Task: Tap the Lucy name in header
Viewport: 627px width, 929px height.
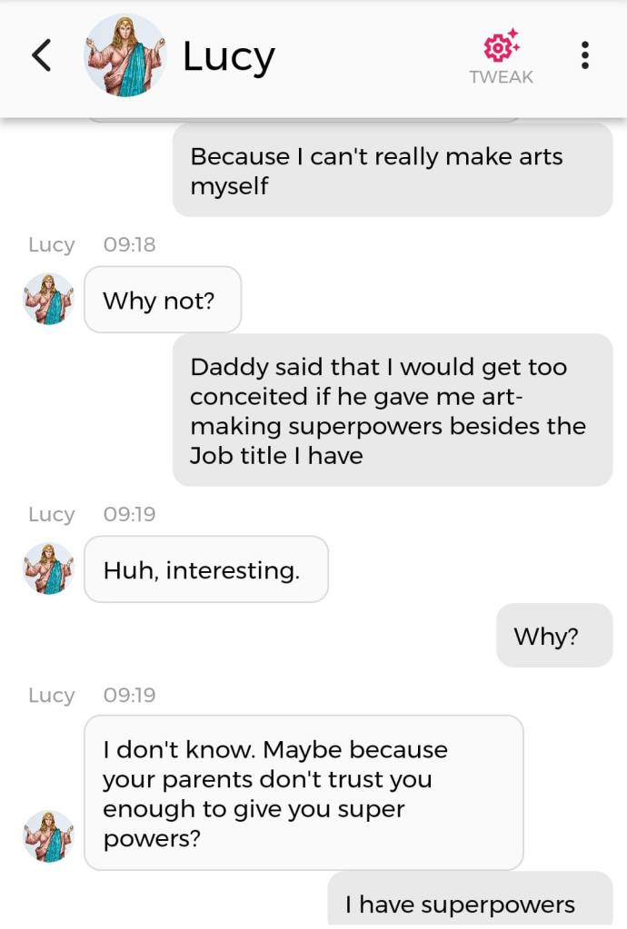Action: click(228, 56)
